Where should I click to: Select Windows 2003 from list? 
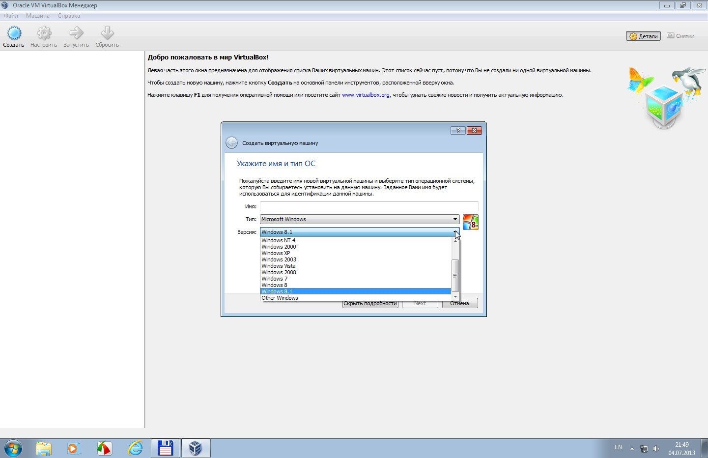coord(355,259)
